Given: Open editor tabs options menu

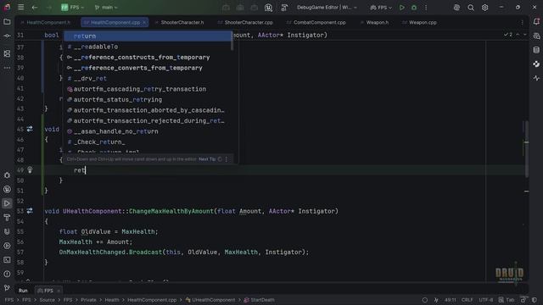Looking at the screenshot, I should coord(523,23).
